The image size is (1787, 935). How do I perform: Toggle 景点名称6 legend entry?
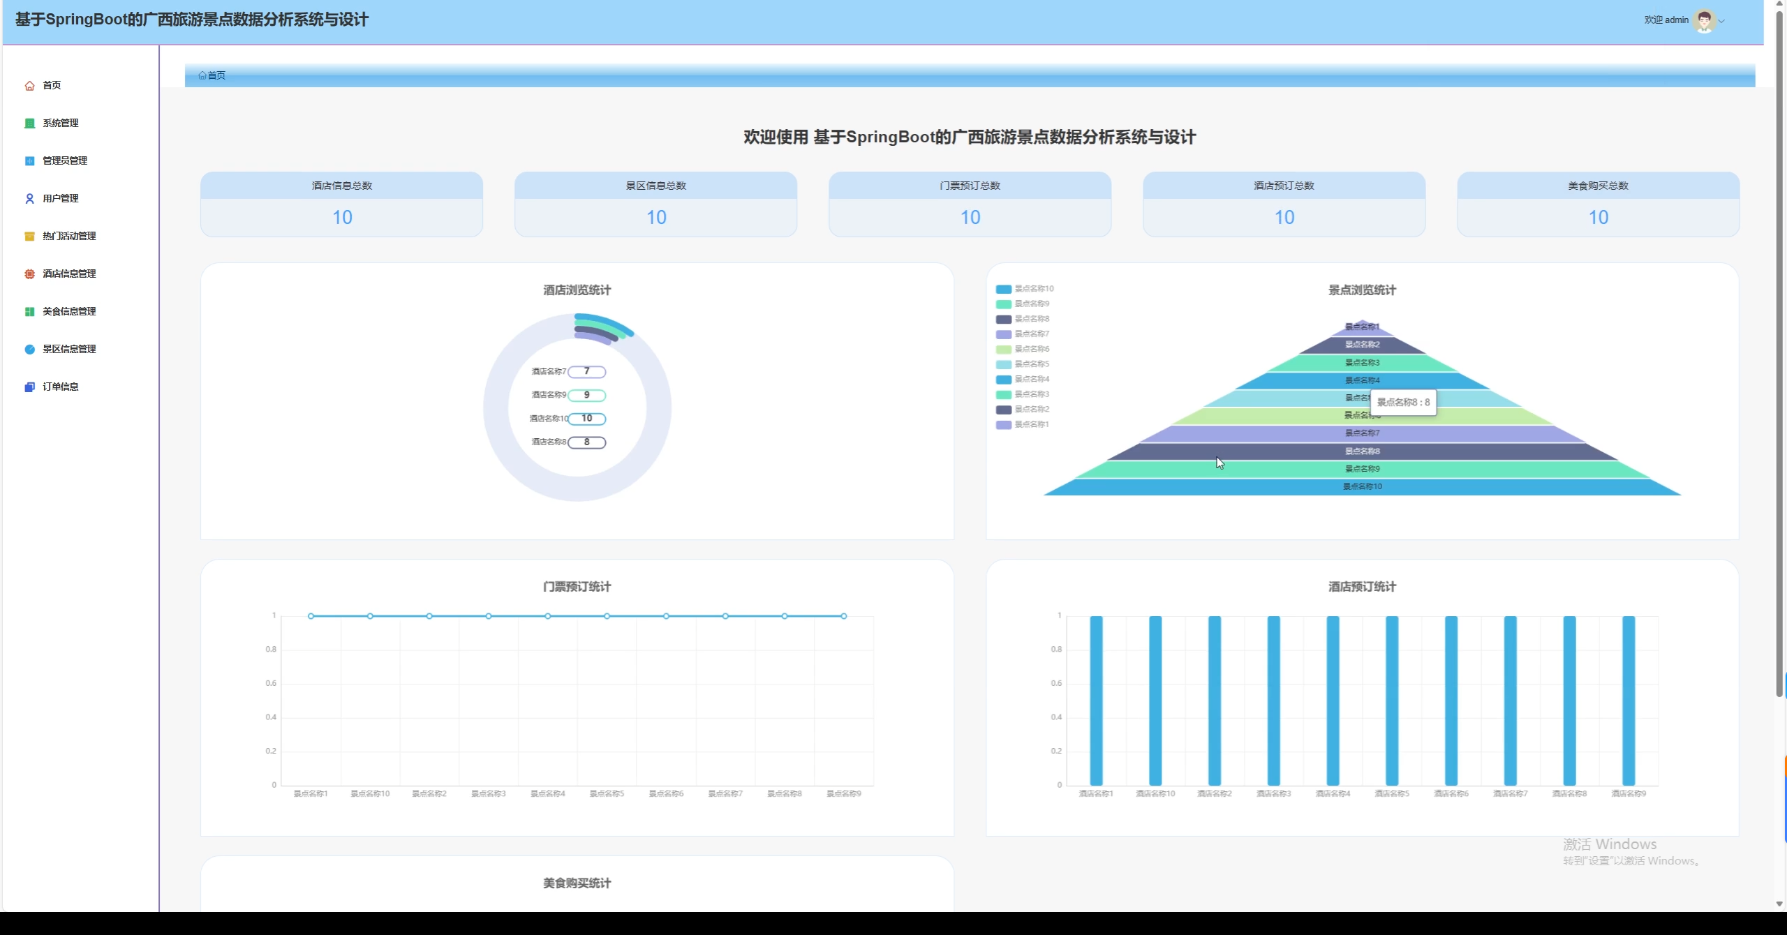coord(1023,349)
